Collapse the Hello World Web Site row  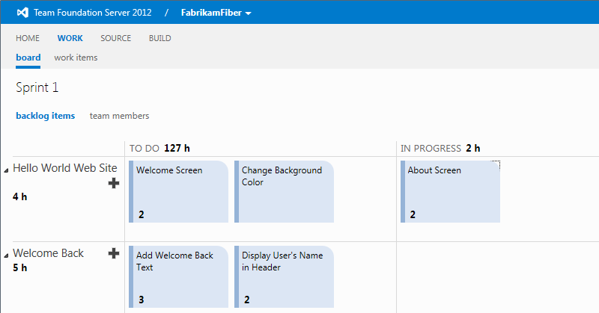coord(6,170)
